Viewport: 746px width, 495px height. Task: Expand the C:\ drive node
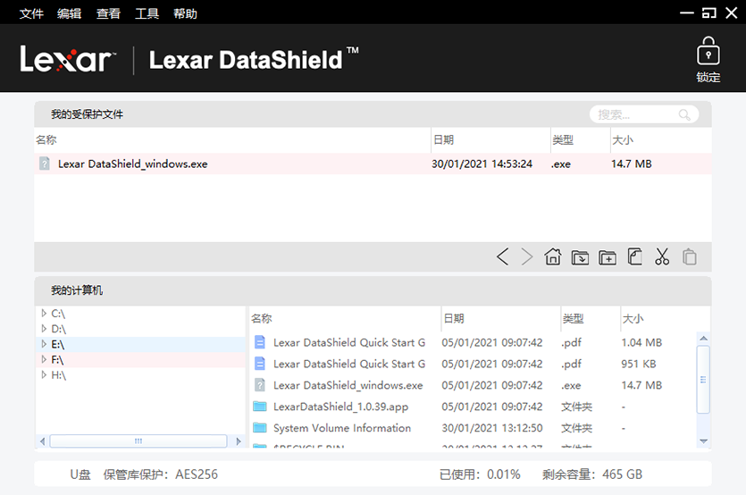(44, 314)
